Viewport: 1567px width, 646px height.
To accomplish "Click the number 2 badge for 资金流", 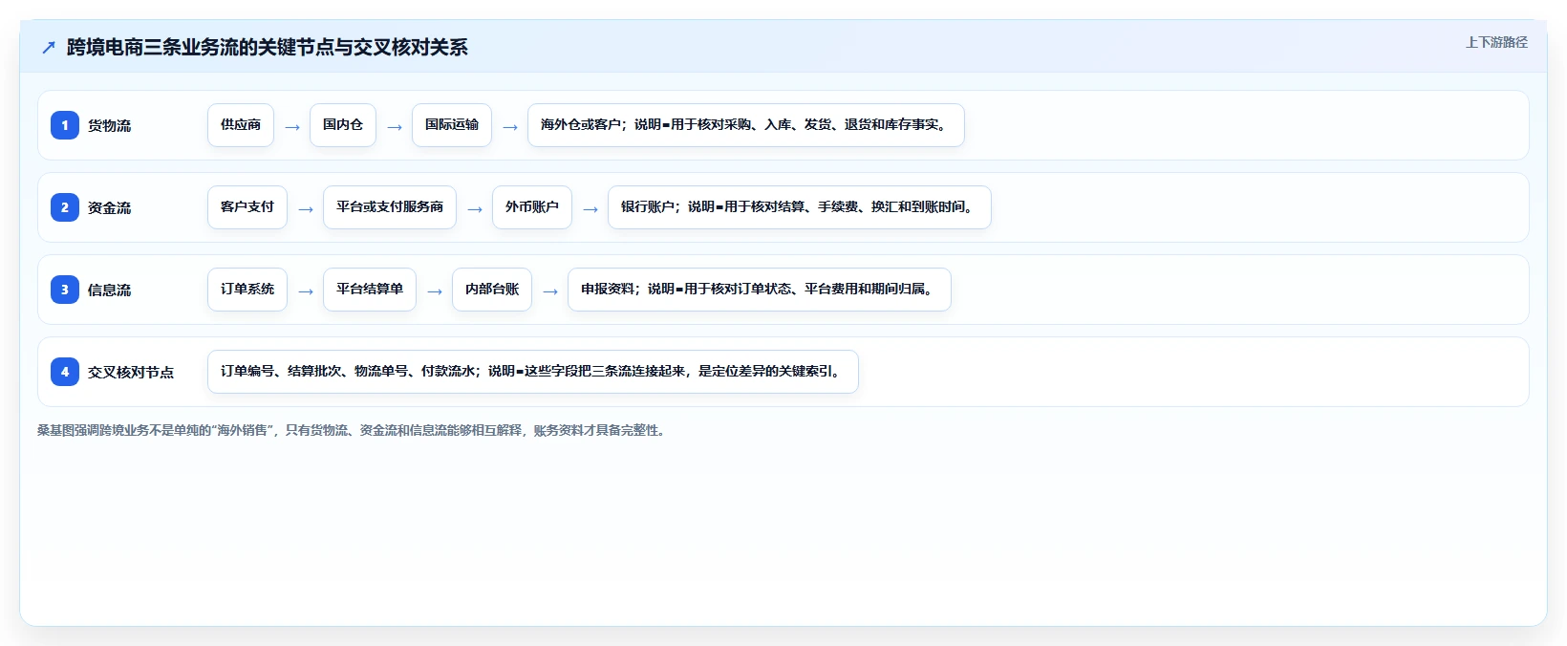I will (x=65, y=207).
